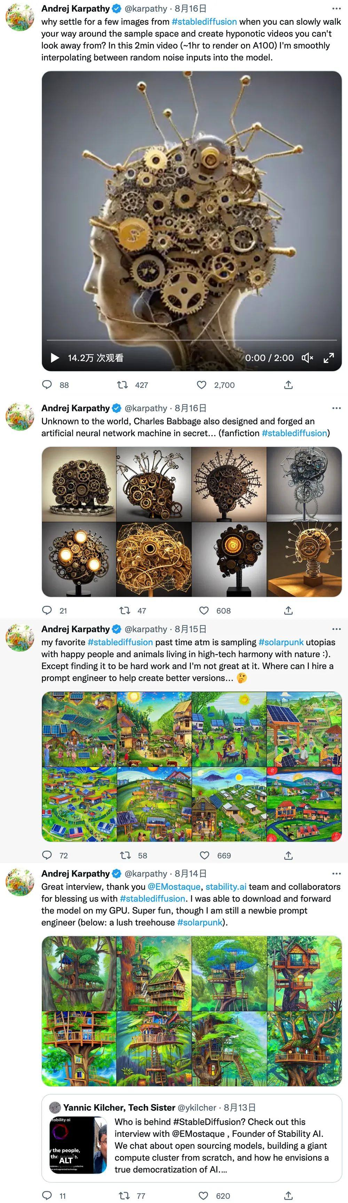Like the Charles Babbage tweet
348x1203 pixels.
204,610
